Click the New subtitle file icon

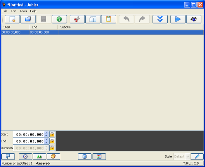[x=12, y=19]
